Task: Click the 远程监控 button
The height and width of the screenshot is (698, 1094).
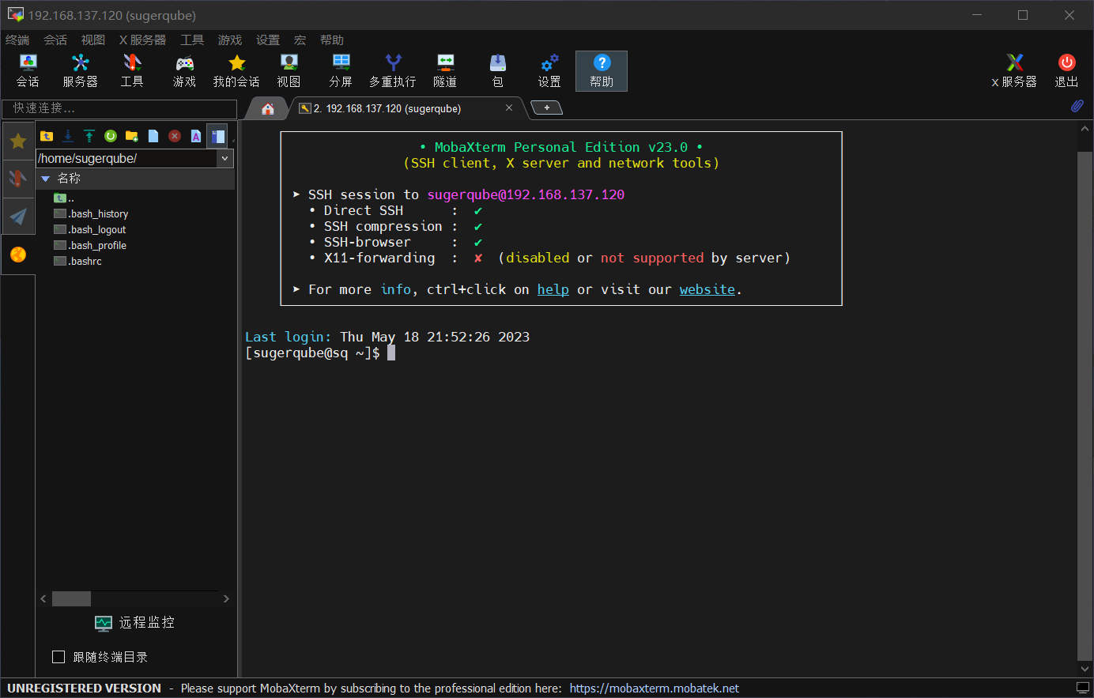Action: point(135,623)
